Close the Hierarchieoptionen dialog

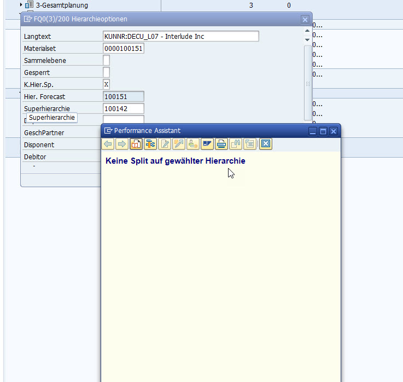pyautogui.click(x=305, y=19)
